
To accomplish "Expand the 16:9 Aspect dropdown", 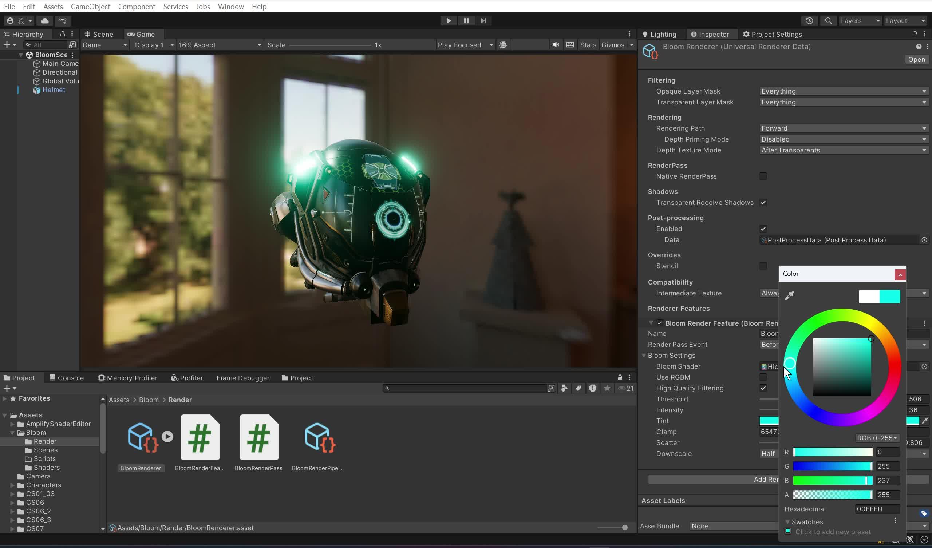I will (220, 45).
